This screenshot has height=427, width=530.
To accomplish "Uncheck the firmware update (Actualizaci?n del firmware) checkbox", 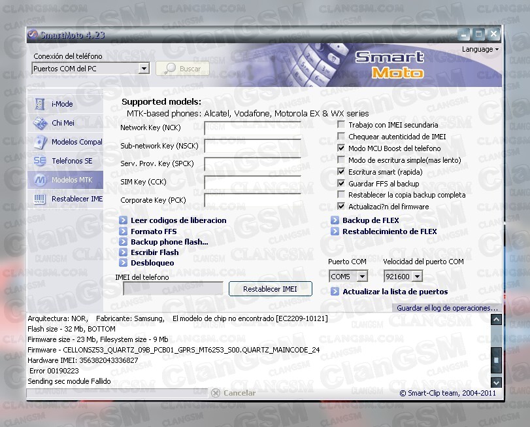I will click(x=341, y=206).
